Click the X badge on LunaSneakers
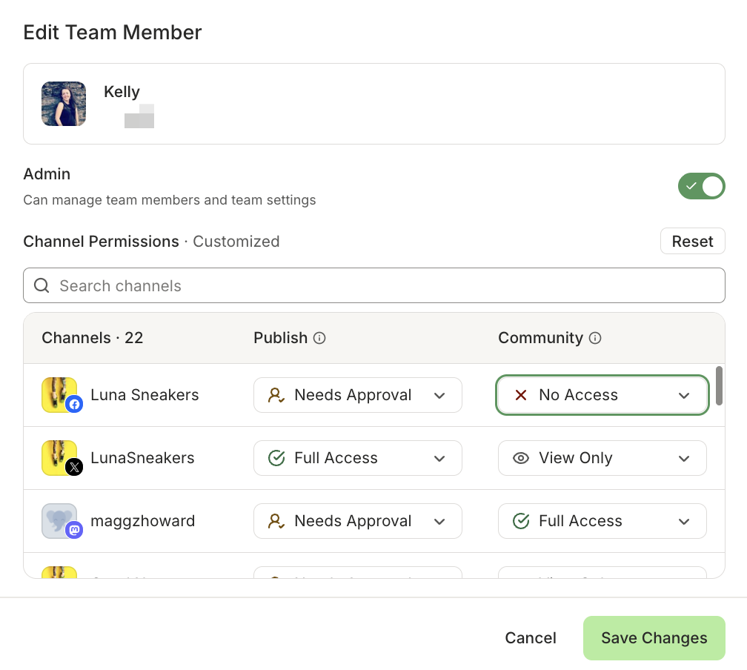The height and width of the screenshot is (670, 747). 74,468
